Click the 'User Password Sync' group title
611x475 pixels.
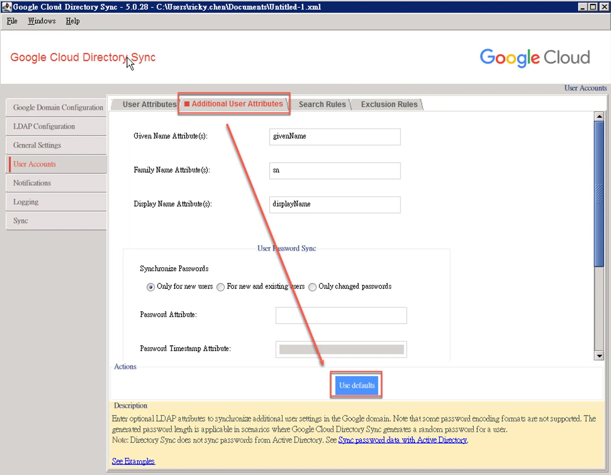287,249
